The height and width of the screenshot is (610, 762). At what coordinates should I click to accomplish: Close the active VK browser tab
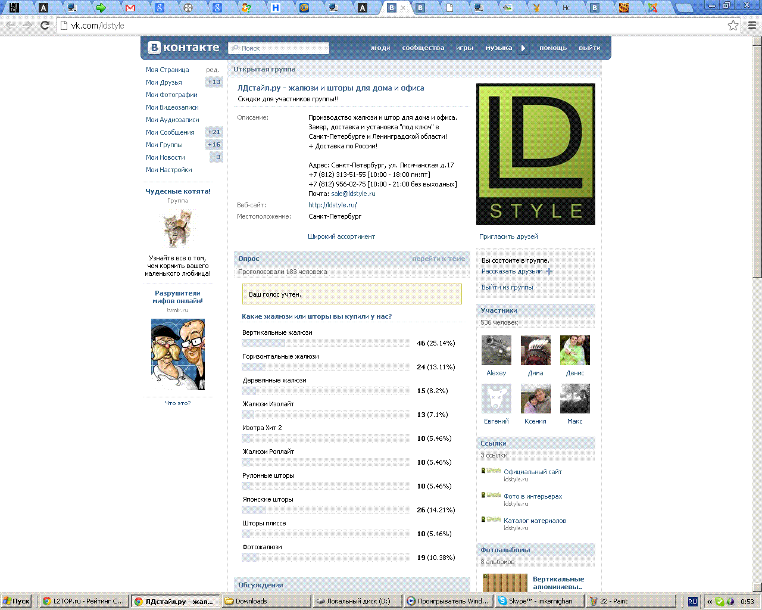click(x=402, y=8)
